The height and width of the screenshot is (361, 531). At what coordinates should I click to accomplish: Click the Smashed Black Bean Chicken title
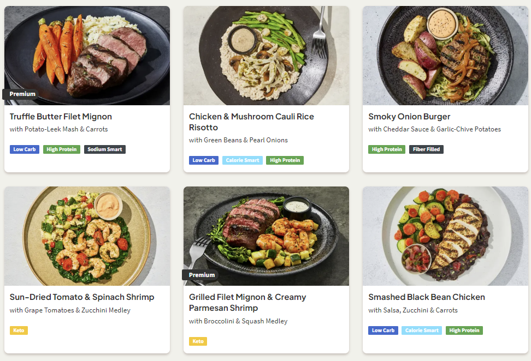tap(427, 297)
